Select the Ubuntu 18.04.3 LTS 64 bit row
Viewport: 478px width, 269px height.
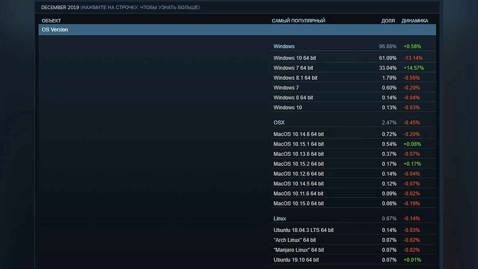[x=304, y=230]
